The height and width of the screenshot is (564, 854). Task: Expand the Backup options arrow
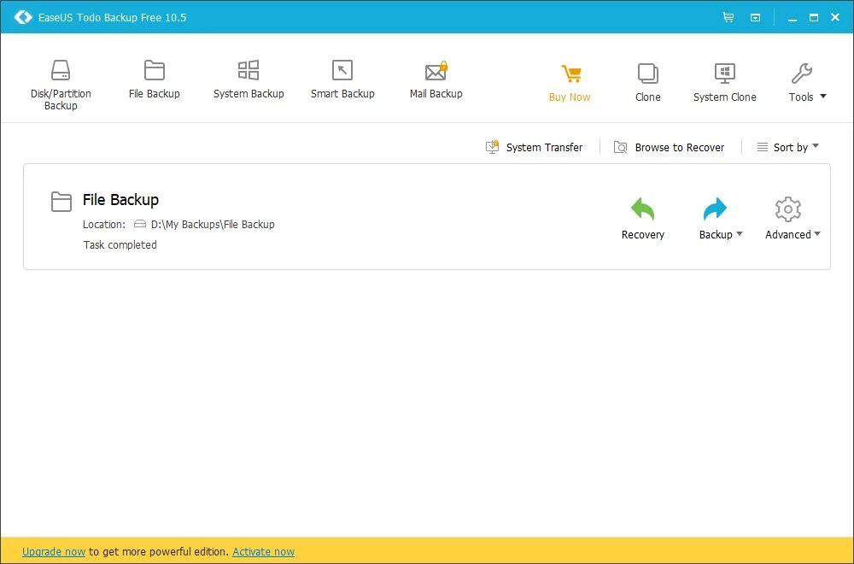(739, 234)
